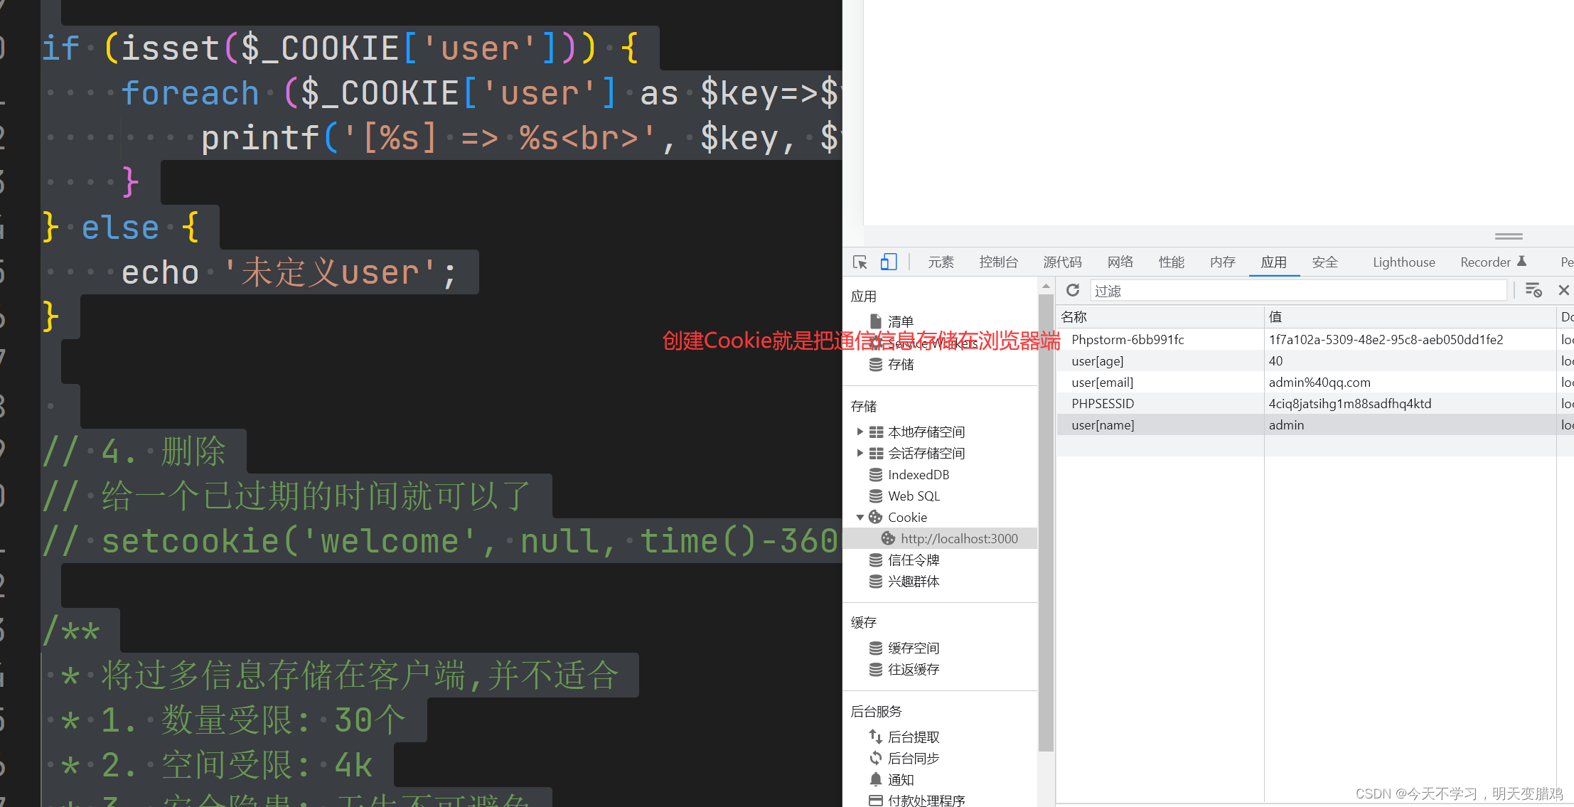This screenshot has width=1574, height=807.
Task: Expand the 会话存储空间 tree node
Action: [860, 453]
